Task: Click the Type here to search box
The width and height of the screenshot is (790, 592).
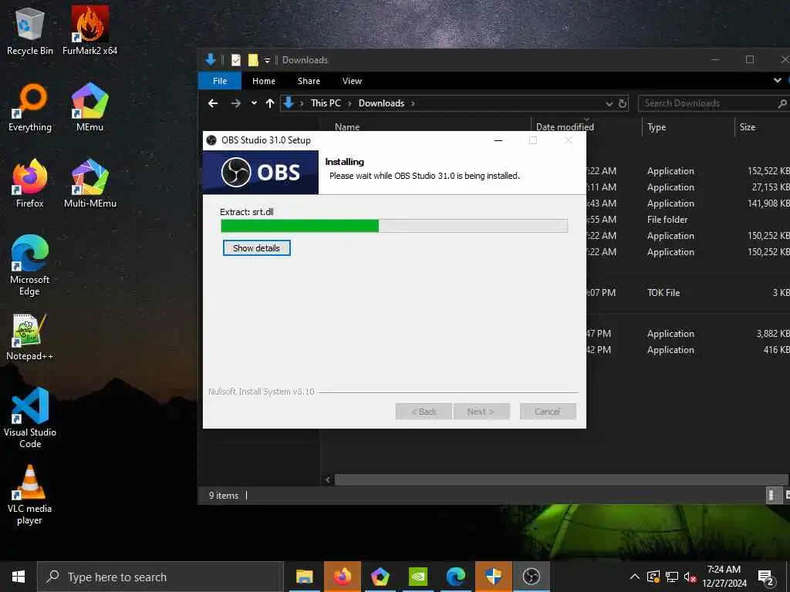Action: (160, 577)
